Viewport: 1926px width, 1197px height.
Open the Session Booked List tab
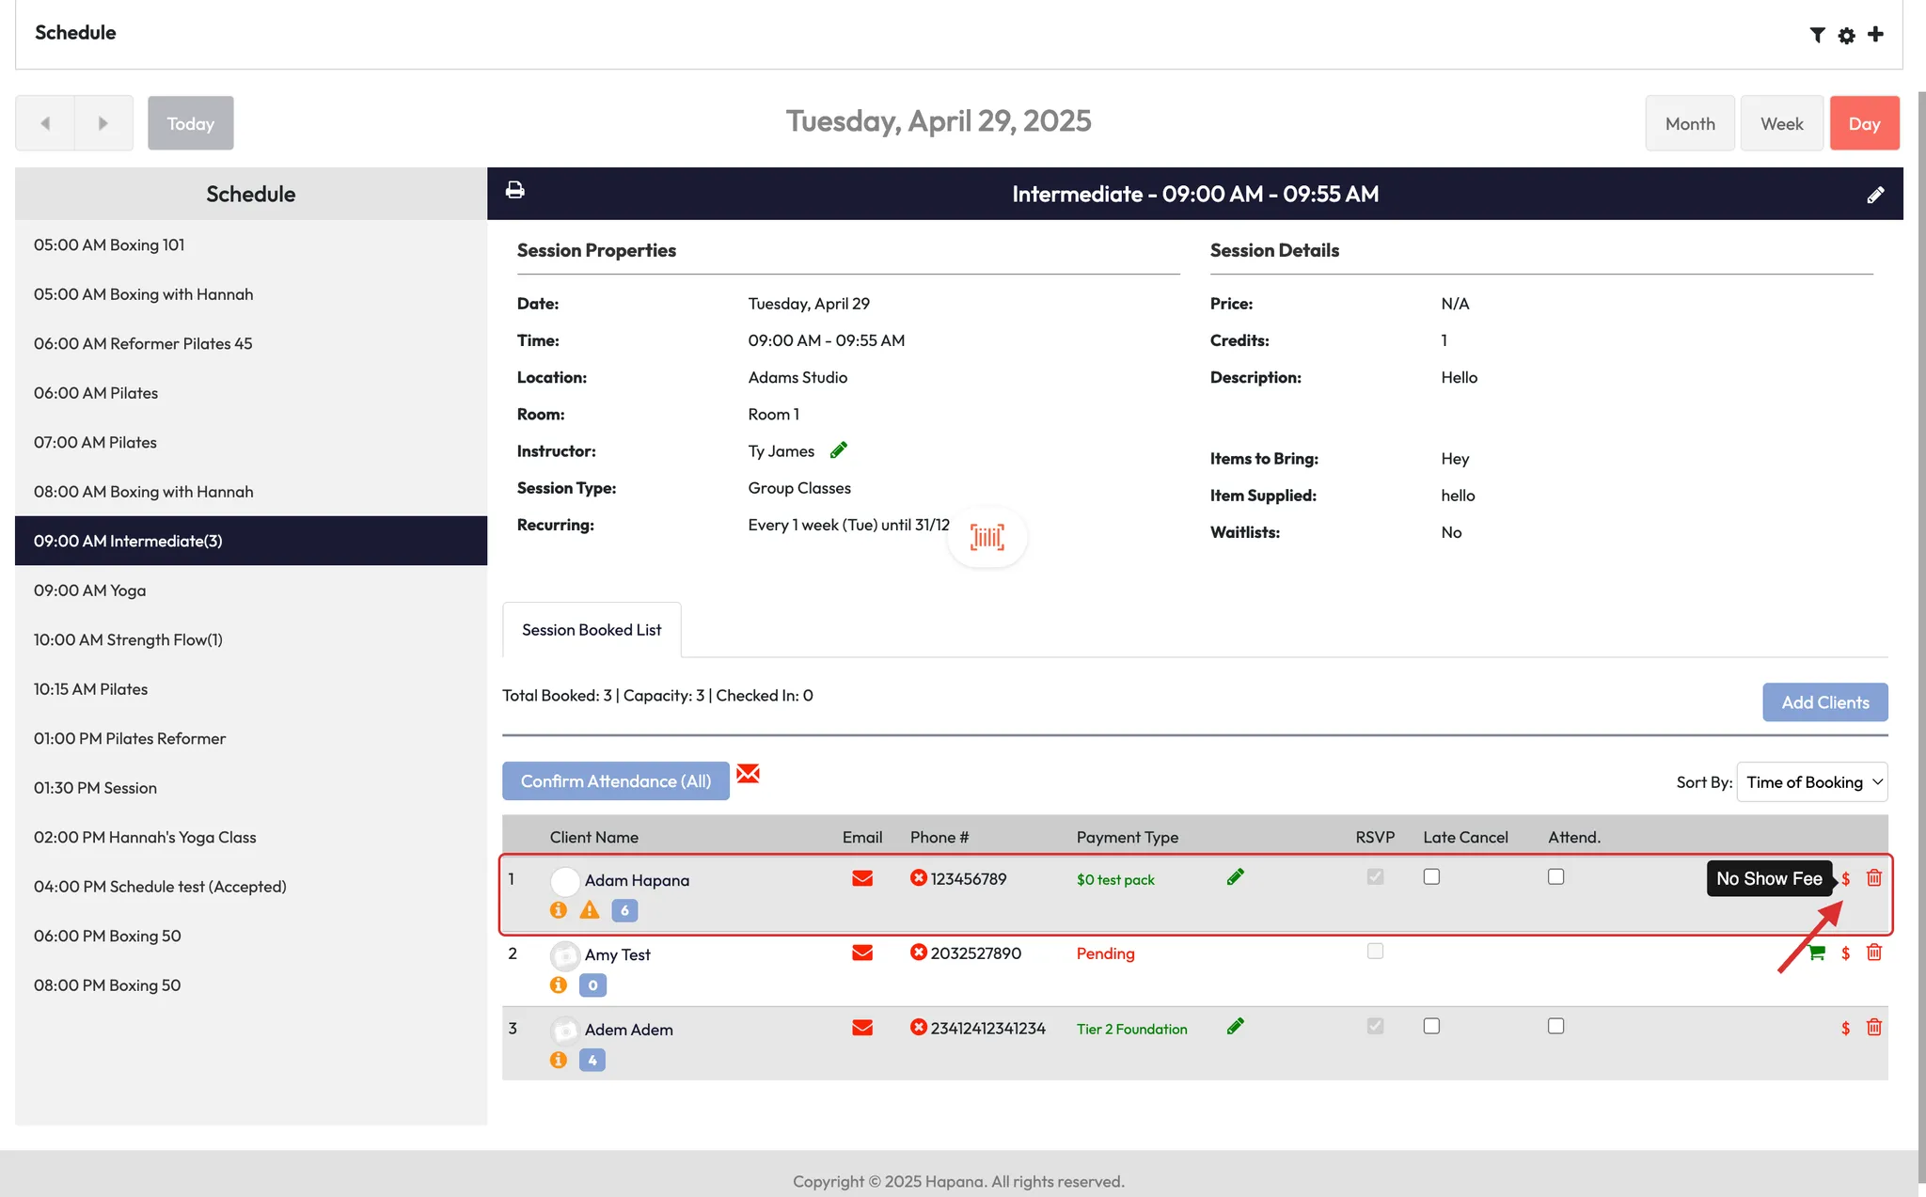[x=592, y=630]
